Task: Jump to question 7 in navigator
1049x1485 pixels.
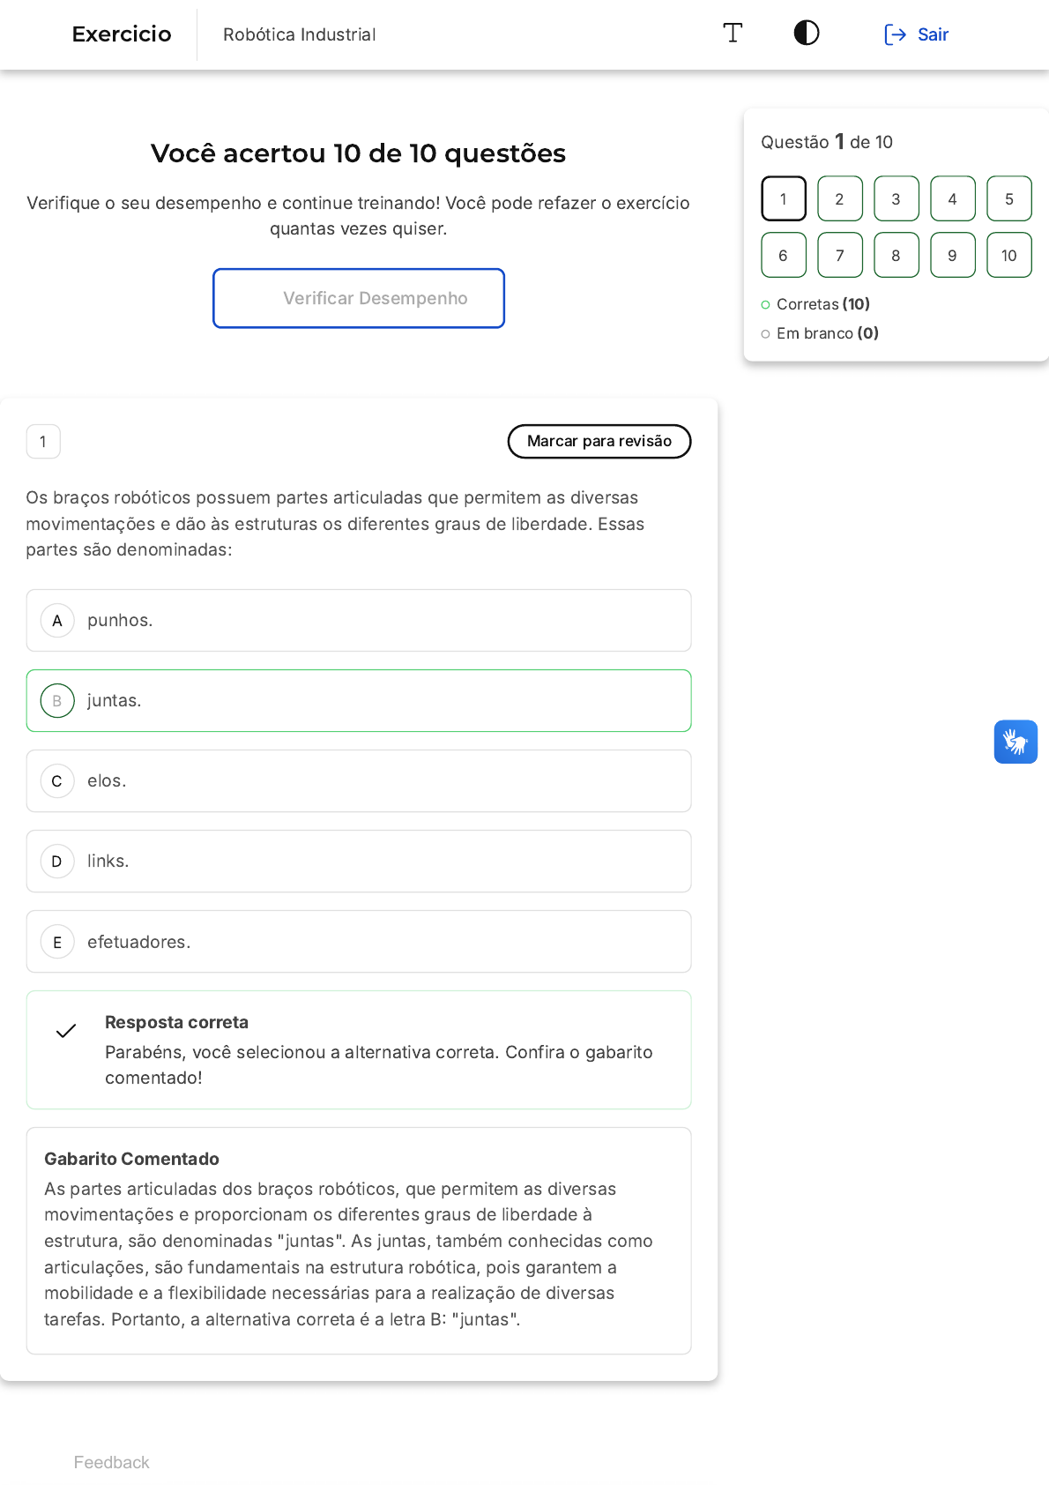Action: click(x=840, y=255)
